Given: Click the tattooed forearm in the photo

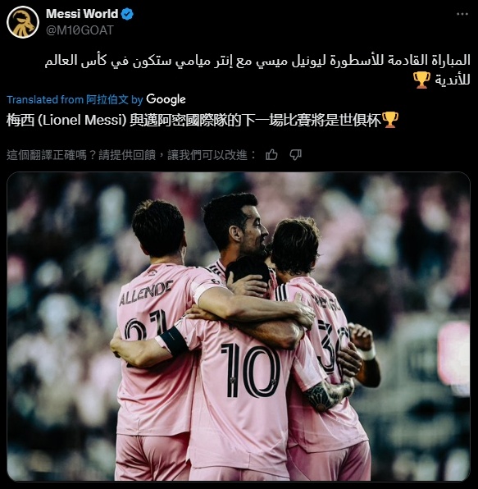Looking at the screenshot, I should click(x=329, y=395).
